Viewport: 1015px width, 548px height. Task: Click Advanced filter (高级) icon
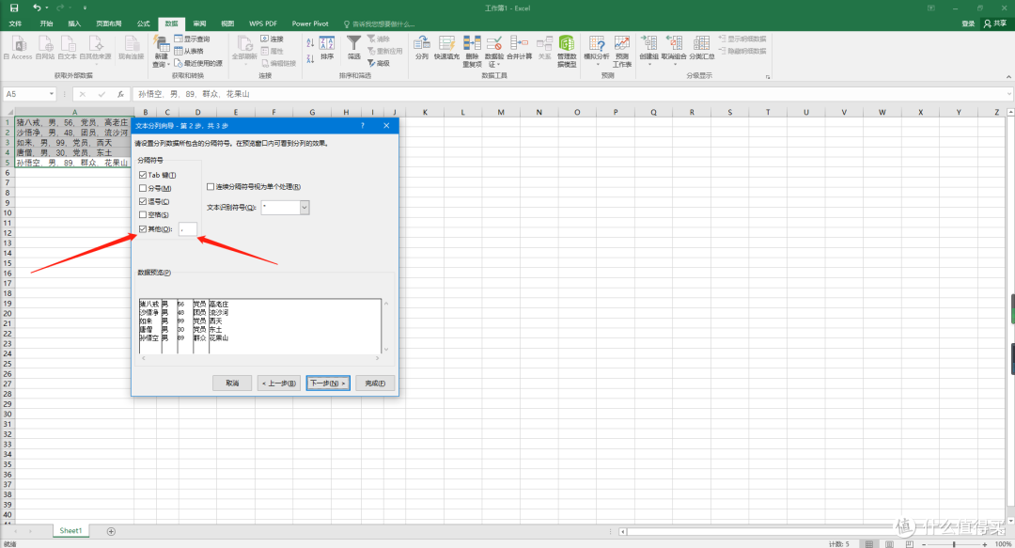click(x=371, y=64)
